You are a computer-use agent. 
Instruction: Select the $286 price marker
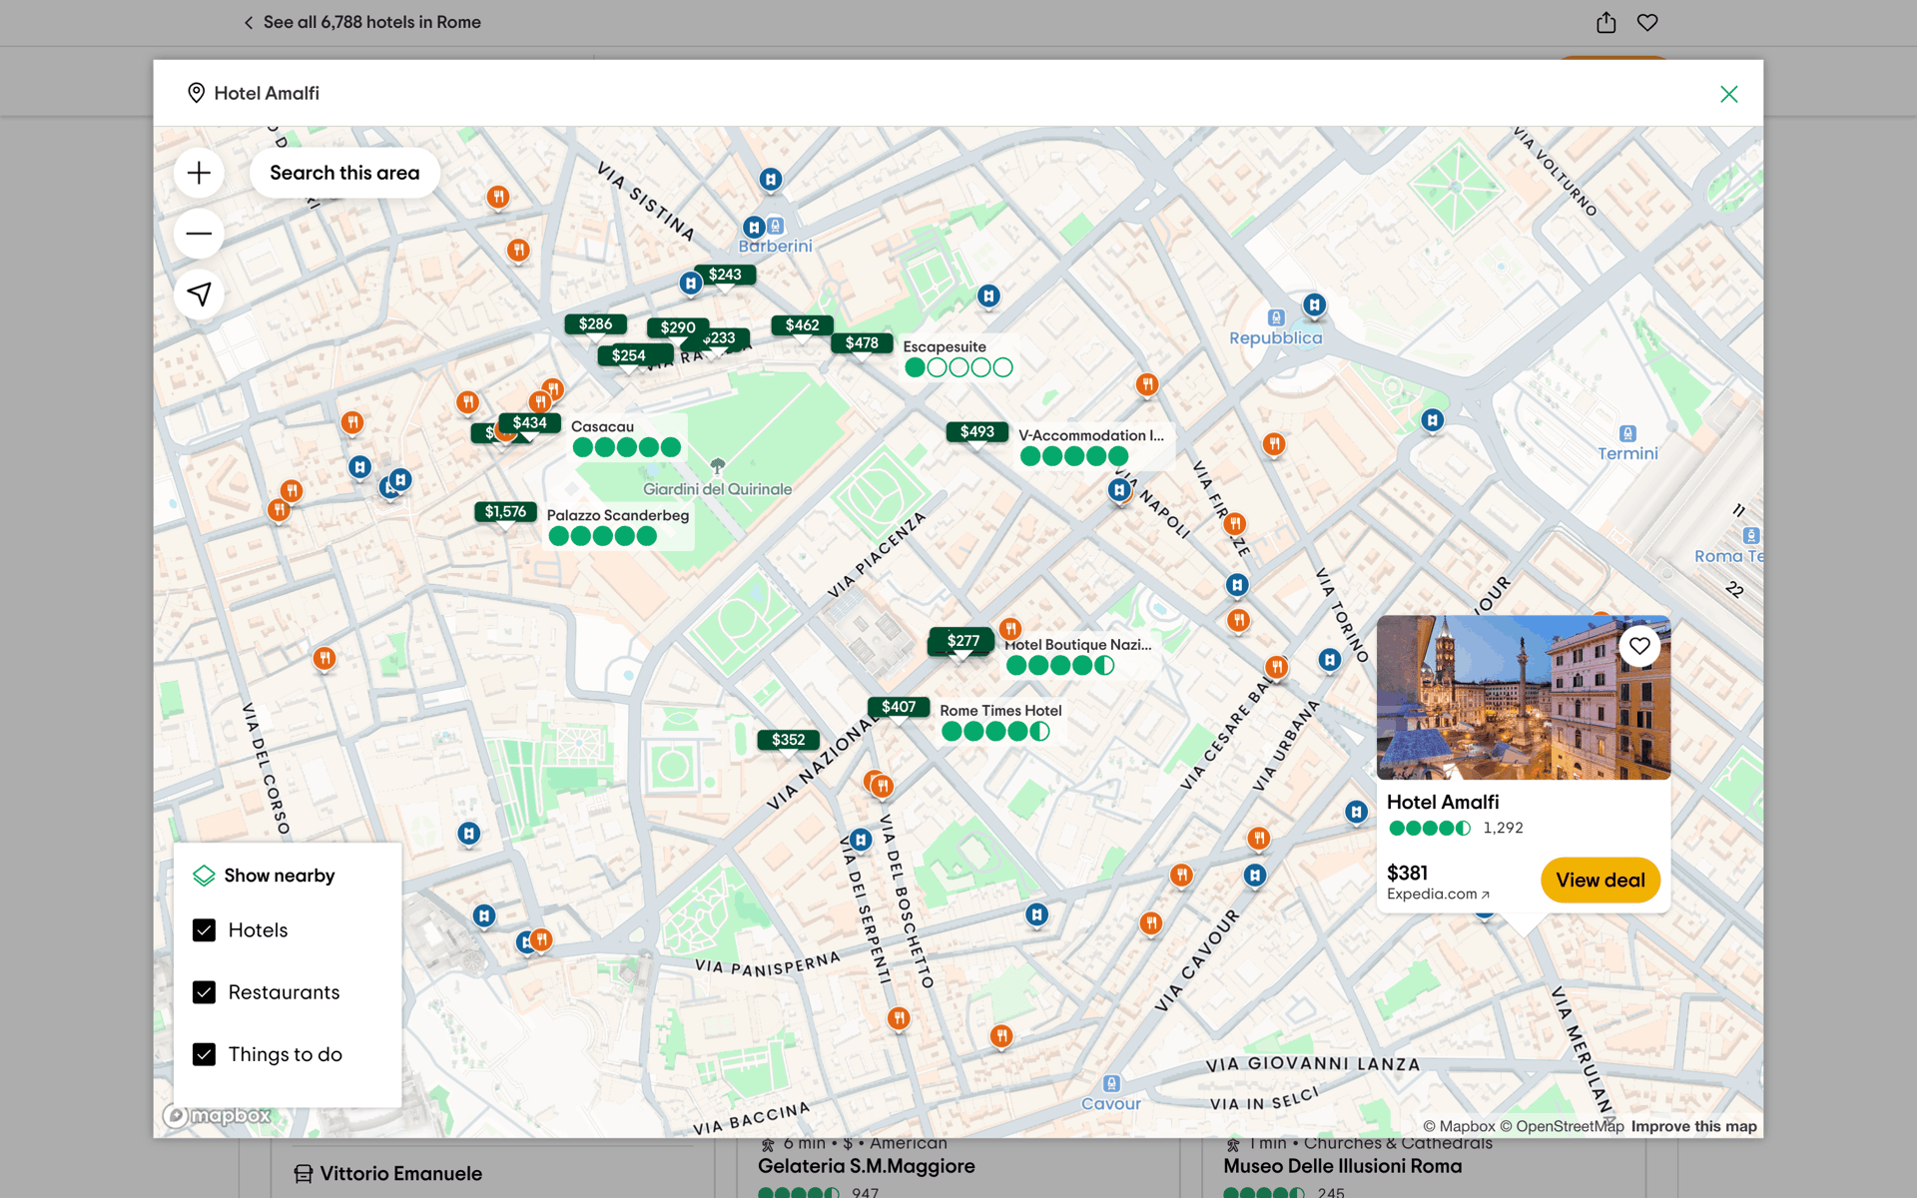coord(596,323)
